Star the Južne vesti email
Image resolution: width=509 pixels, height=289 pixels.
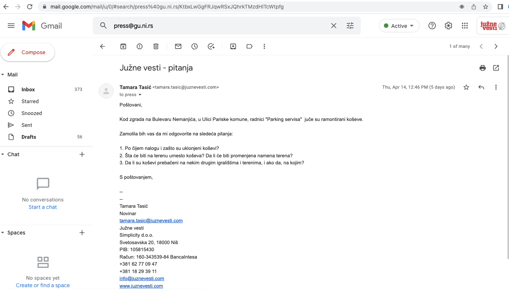(x=466, y=87)
